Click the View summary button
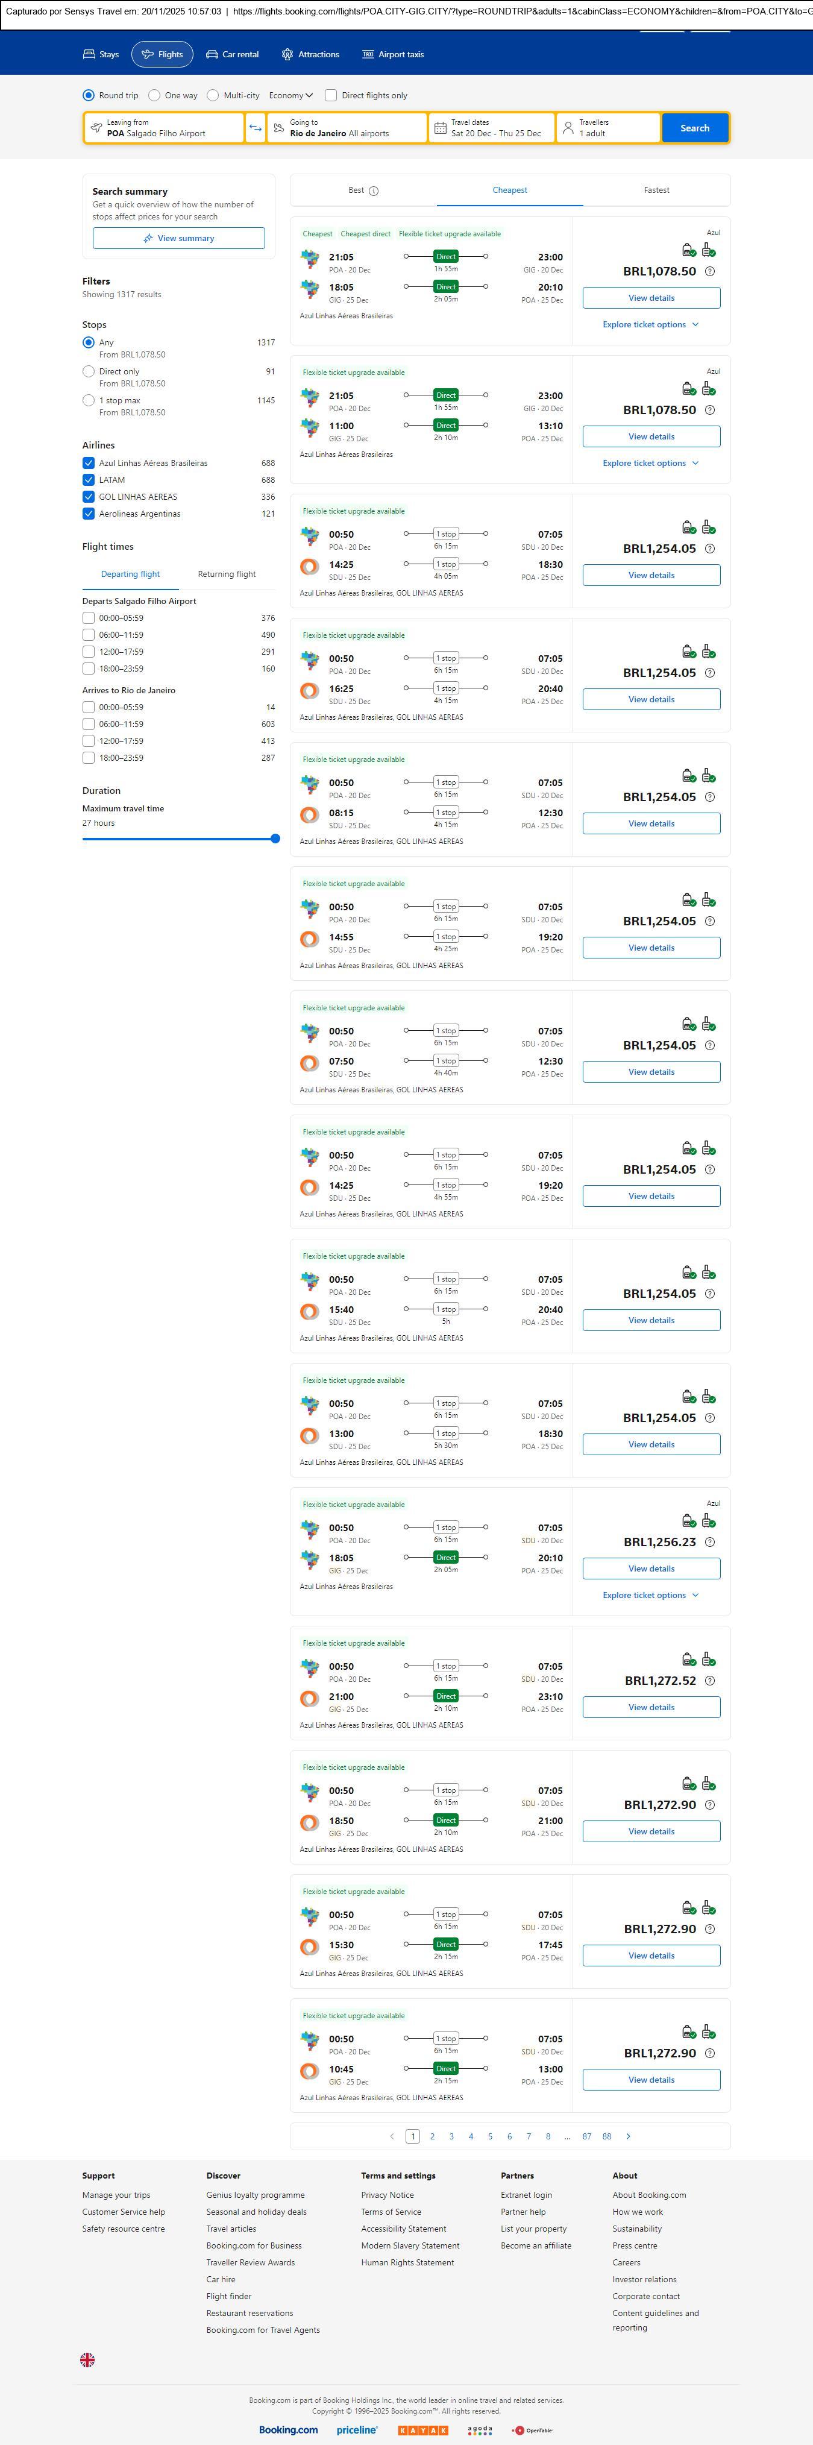 tap(178, 238)
